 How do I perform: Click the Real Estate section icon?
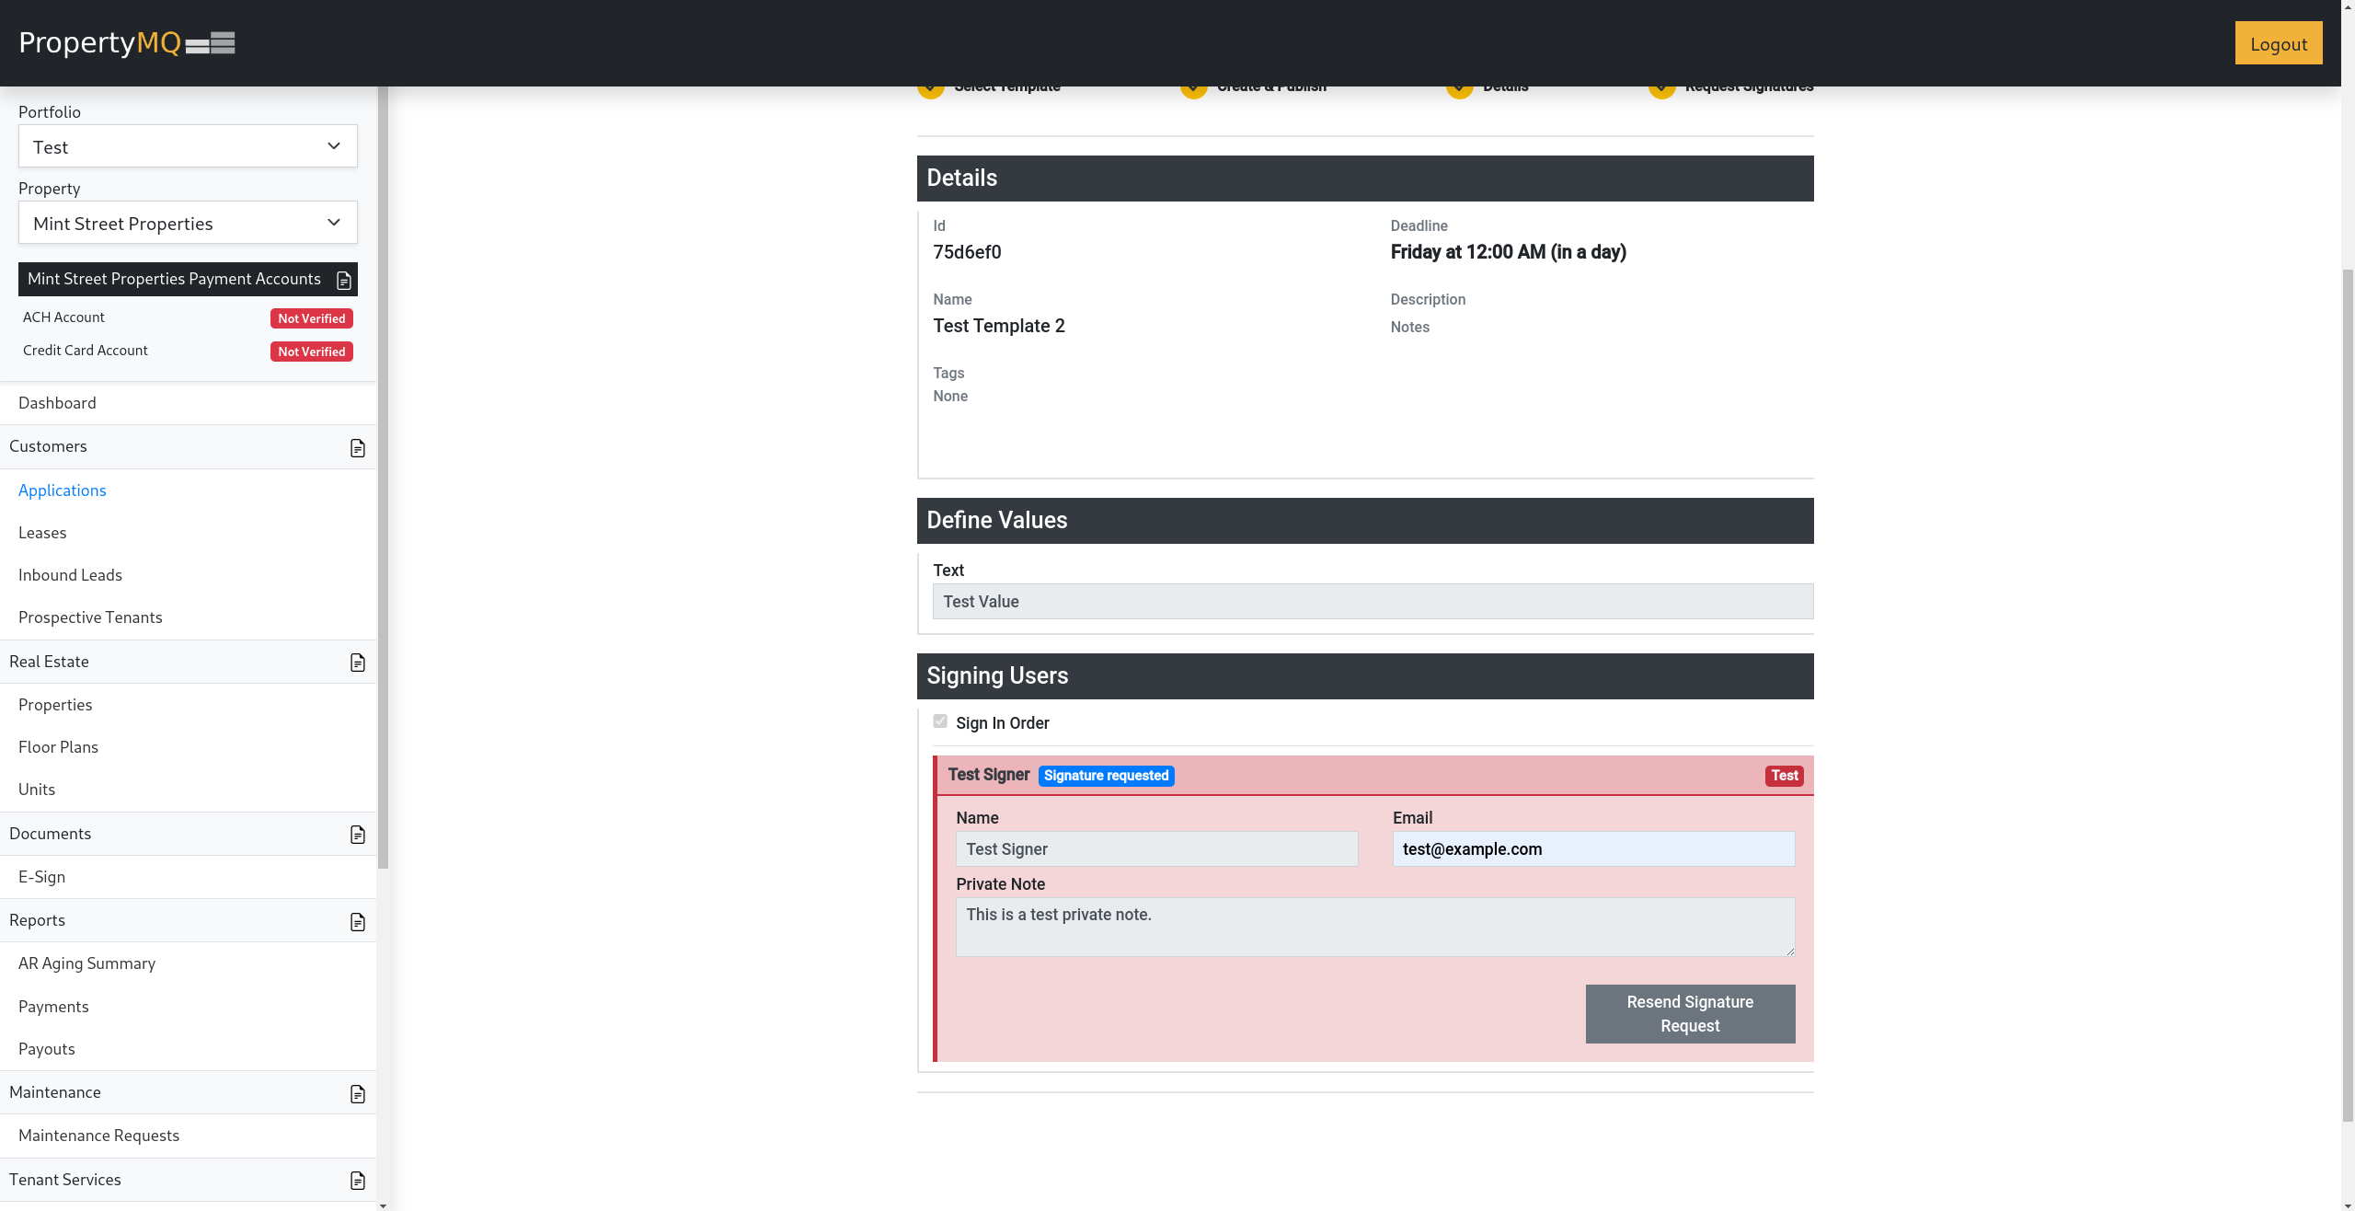pos(358,663)
